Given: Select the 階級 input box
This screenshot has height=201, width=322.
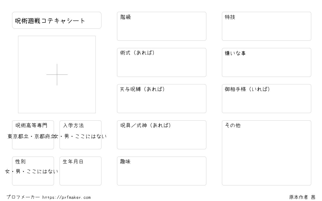Looking at the screenshot, I should pyautogui.click(x=162, y=26).
